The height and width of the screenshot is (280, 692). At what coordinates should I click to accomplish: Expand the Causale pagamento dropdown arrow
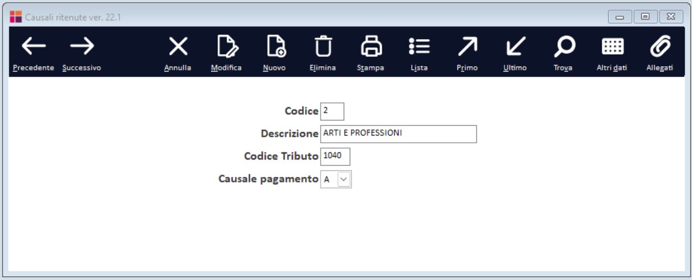click(x=344, y=179)
